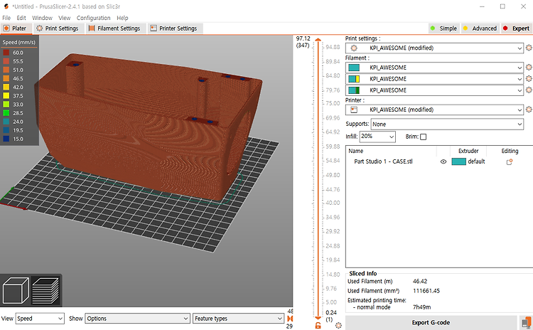Click the Extruder column header
Screen dimensions: 533x330
468,151
